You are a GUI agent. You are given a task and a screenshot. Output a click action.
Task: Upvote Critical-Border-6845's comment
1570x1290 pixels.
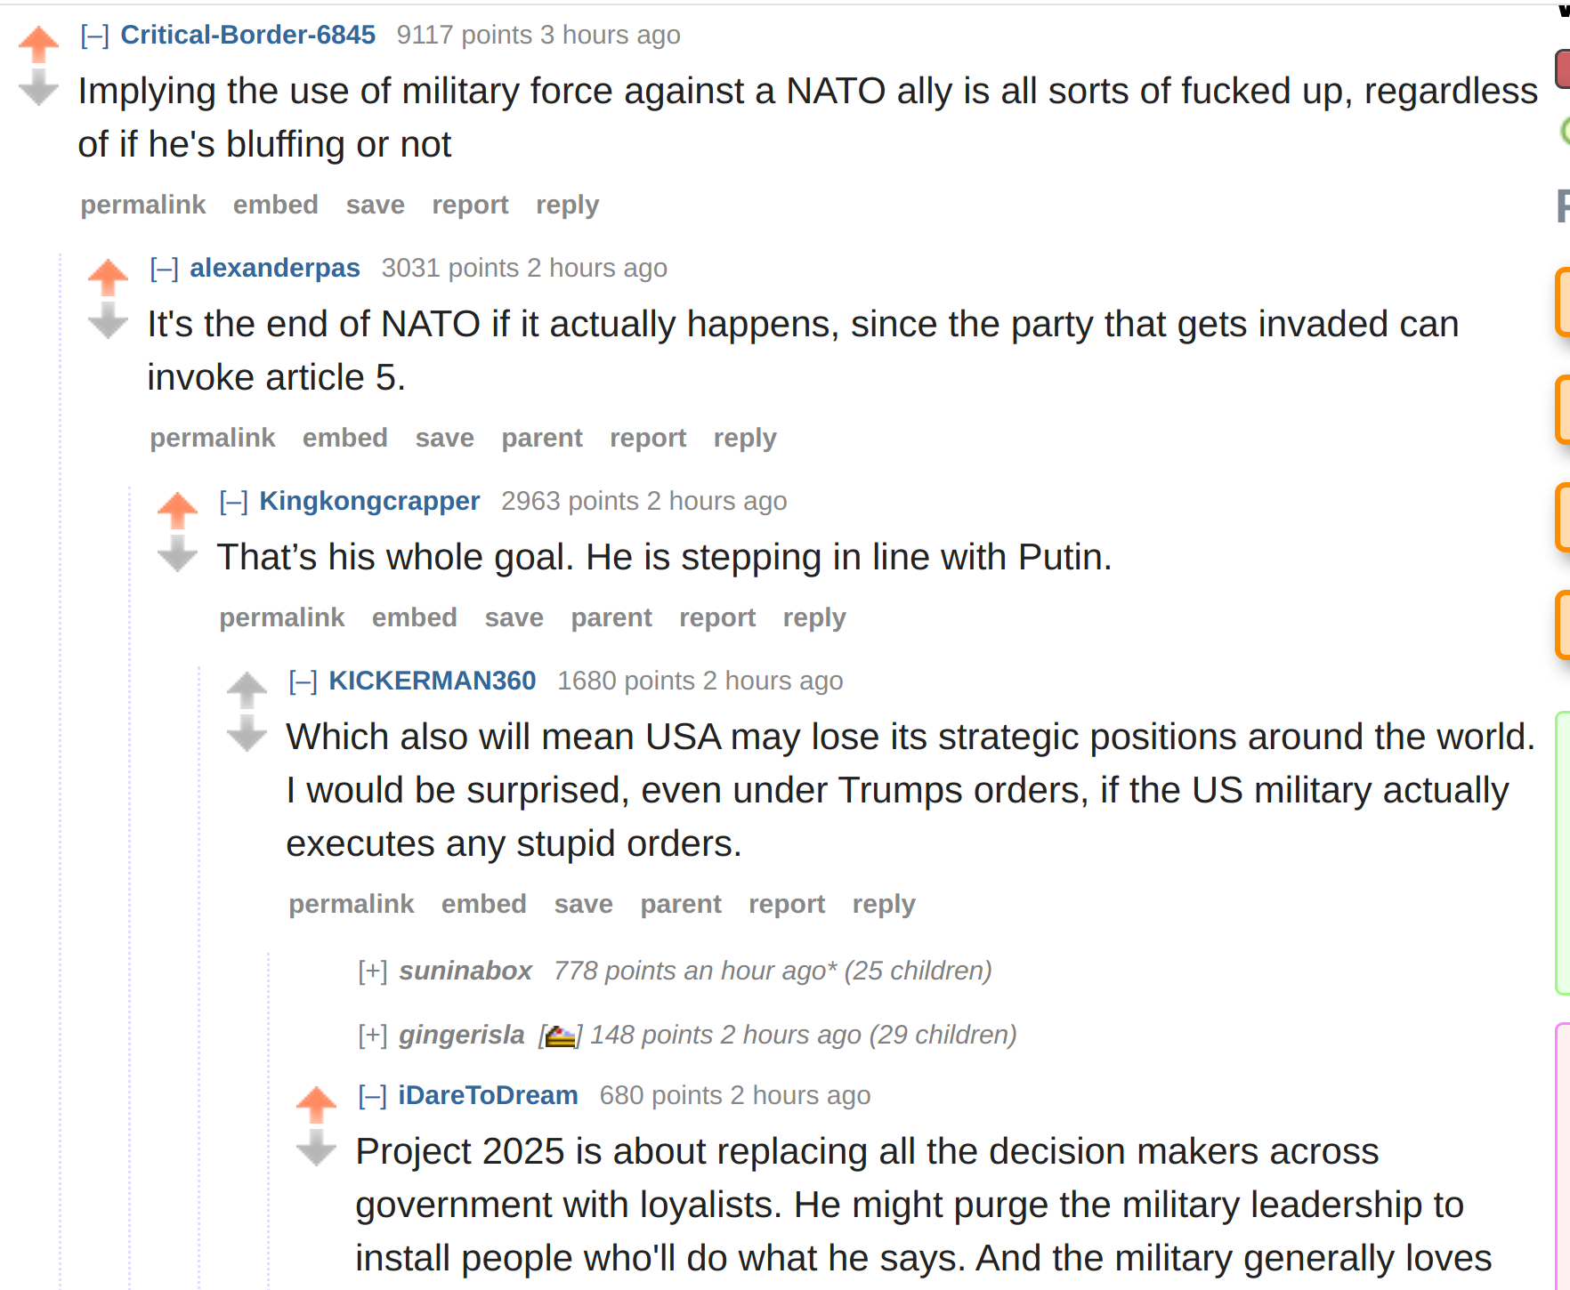(x=38, y=44)
